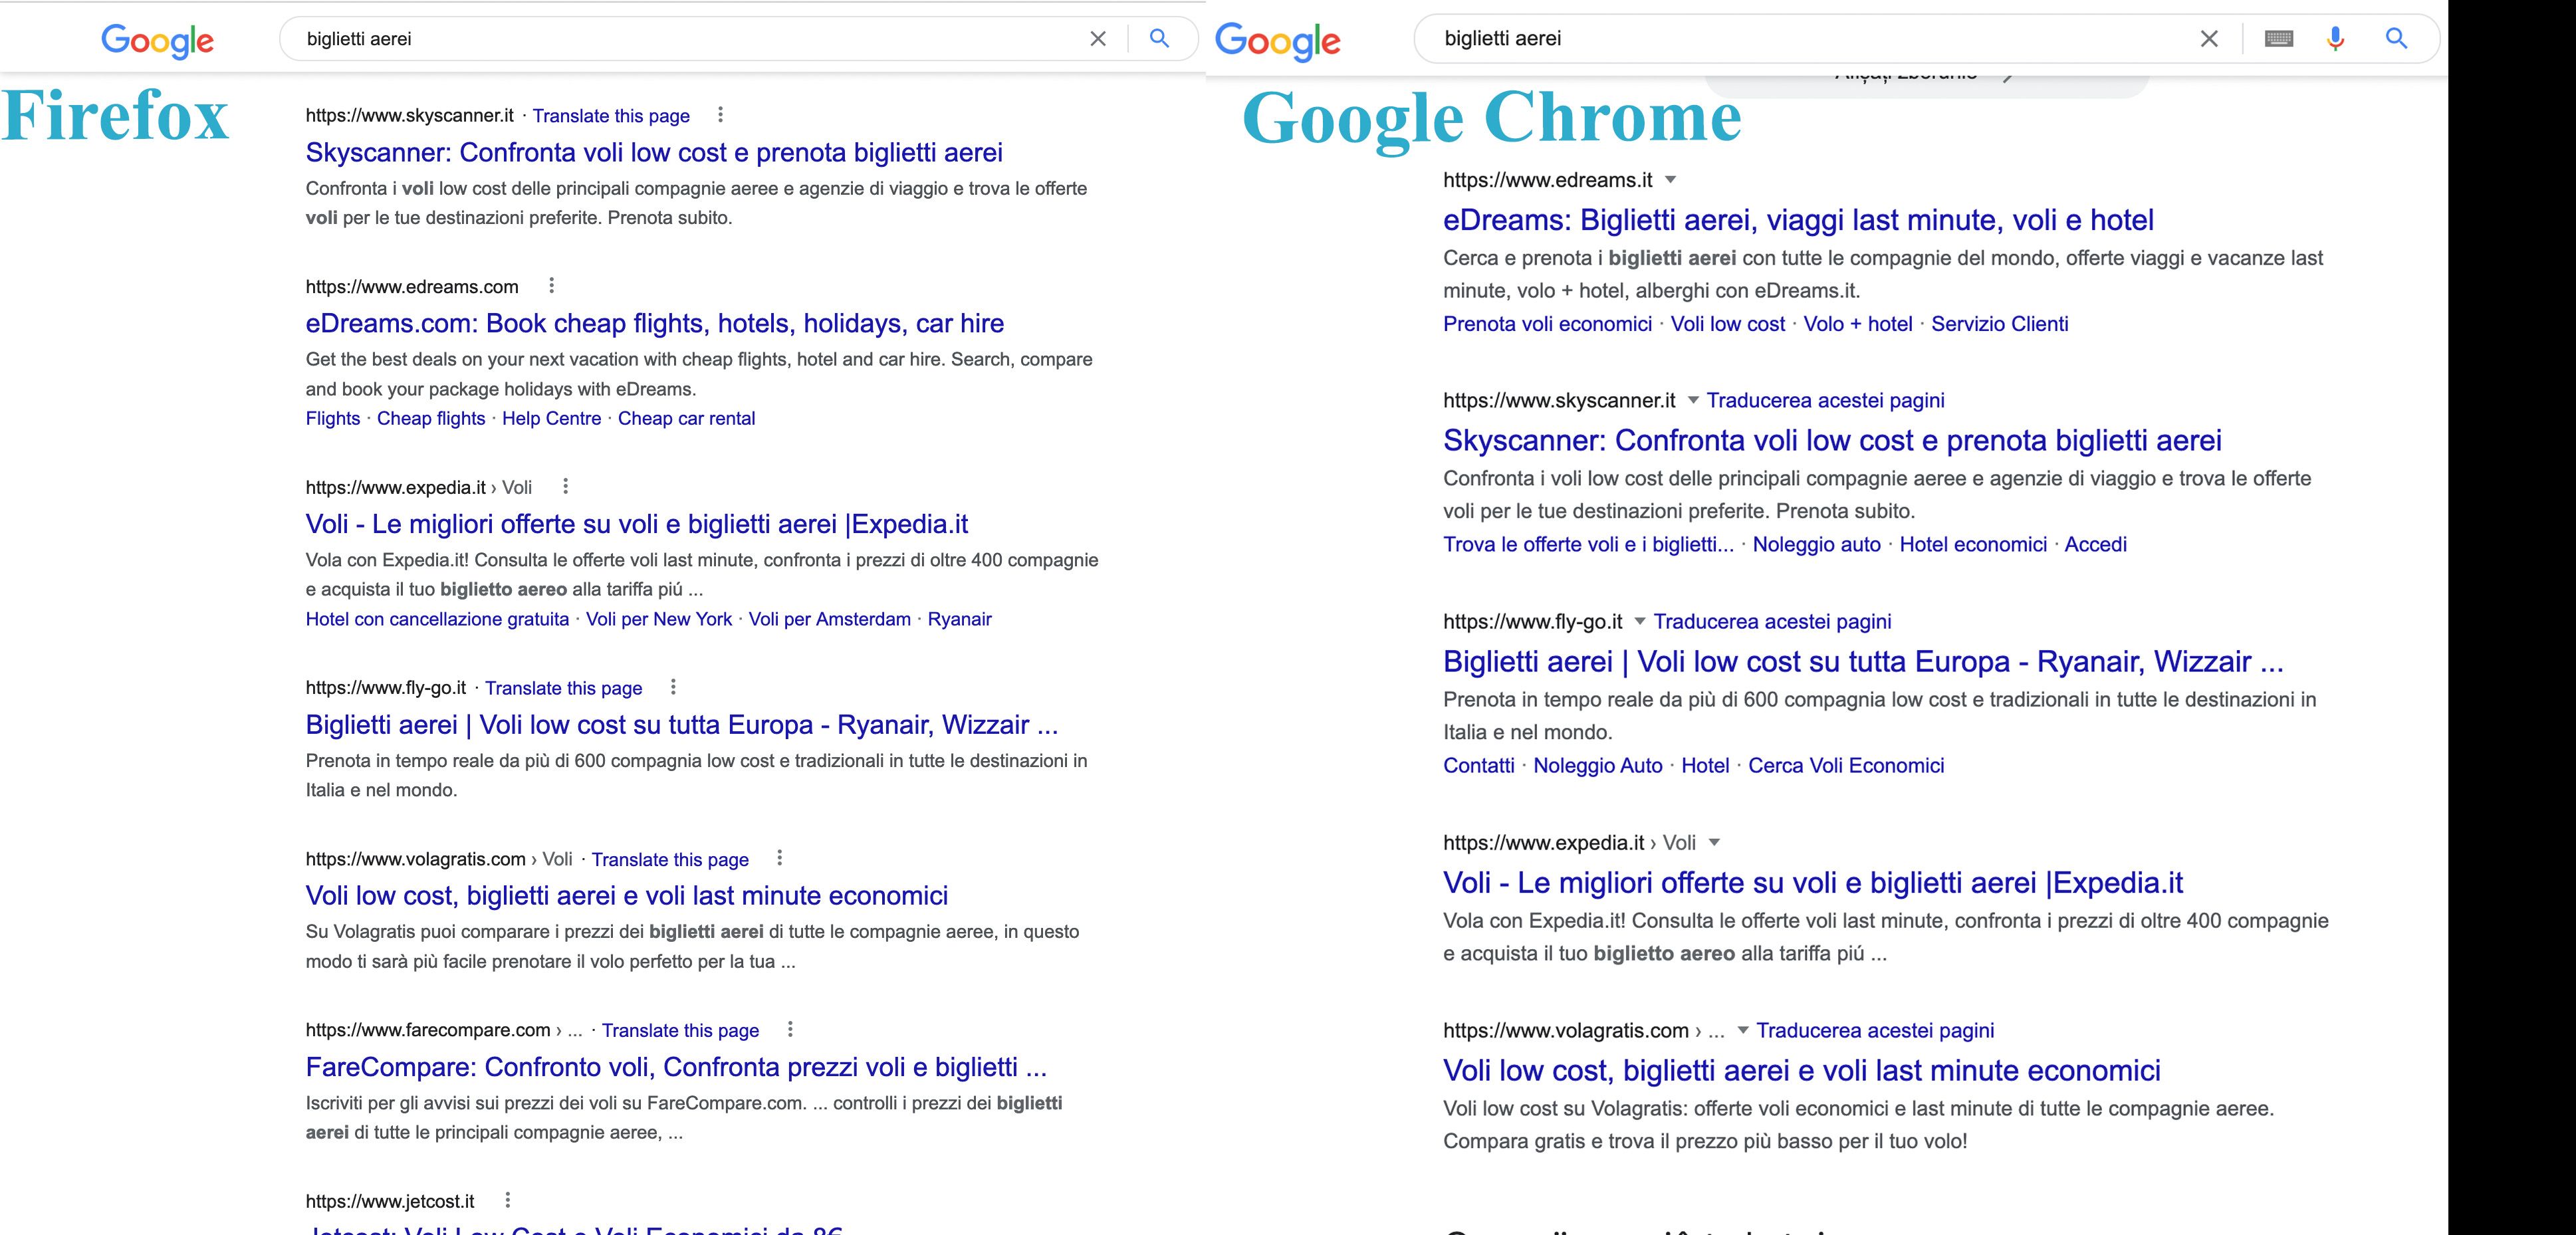Open Voli low cost, biglietti aerei result in Chrome
This screenshot has width=2576, height=1235.
coord(1802,1070)
